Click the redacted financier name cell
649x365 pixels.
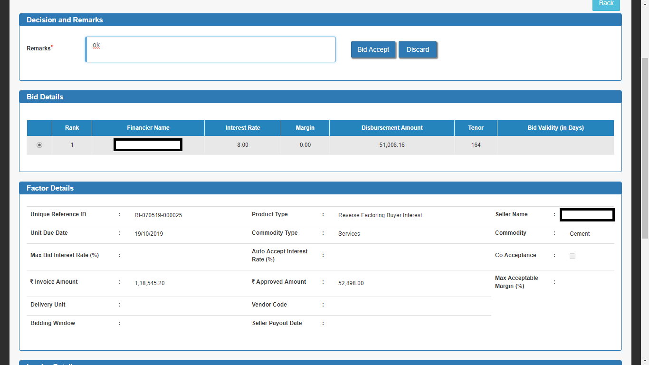148,145
